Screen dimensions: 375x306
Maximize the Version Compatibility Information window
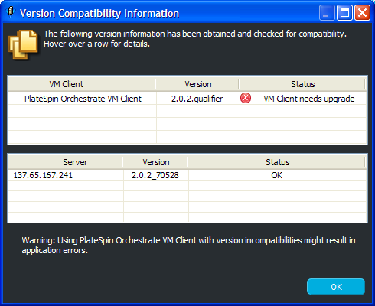[344, 12]
